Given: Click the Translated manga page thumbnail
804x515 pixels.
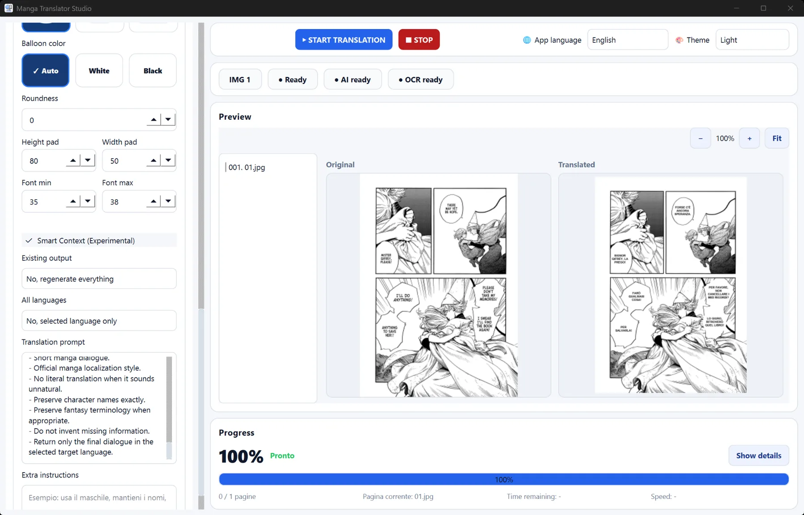Looking at the screenshot, I should tap(670, 285).
